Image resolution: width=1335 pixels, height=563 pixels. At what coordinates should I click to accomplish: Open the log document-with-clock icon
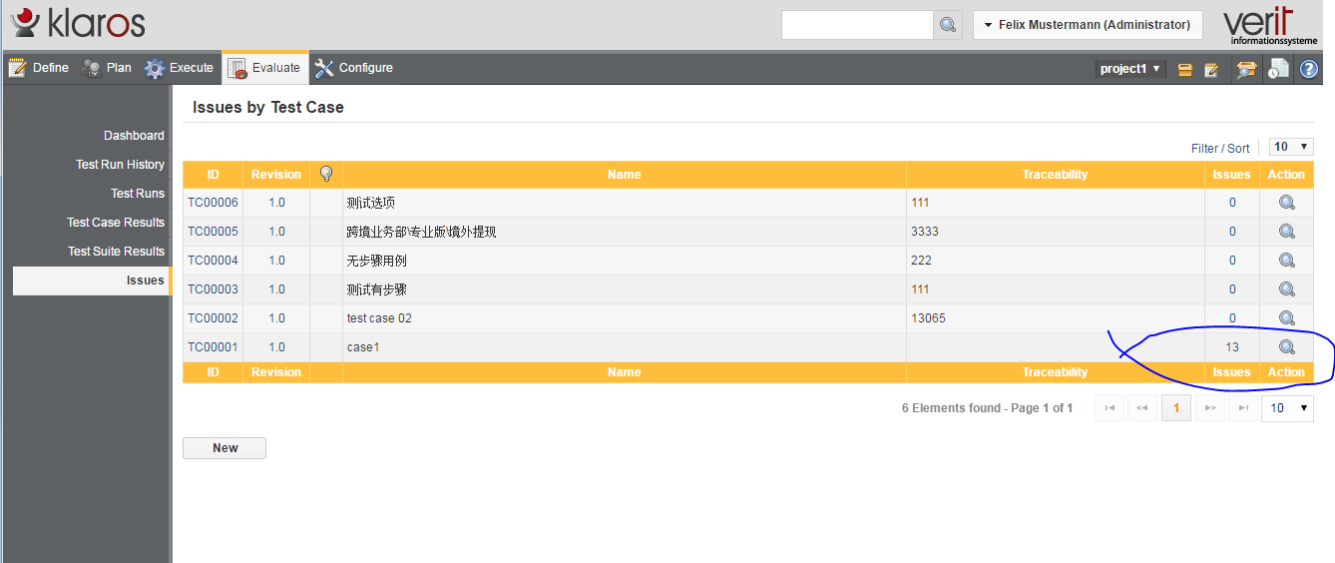tap(1277, 69)
